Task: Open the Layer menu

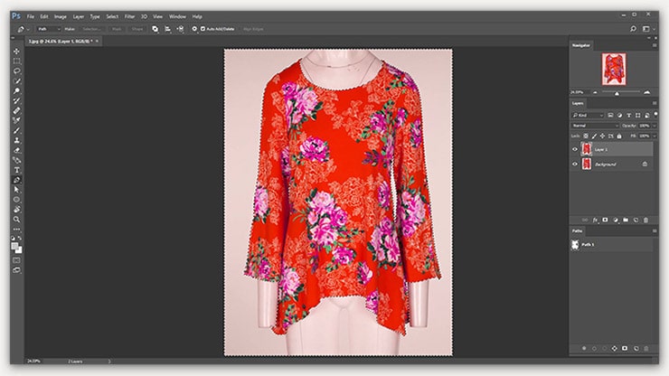Action: point(77,16)
